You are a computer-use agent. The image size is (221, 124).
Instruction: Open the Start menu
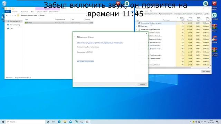coord(3,122)
